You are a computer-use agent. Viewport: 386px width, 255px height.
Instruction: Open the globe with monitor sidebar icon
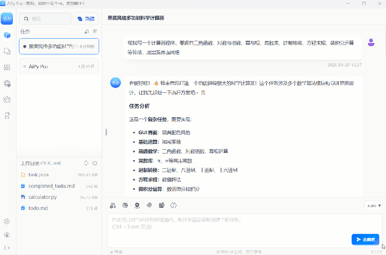7,83
